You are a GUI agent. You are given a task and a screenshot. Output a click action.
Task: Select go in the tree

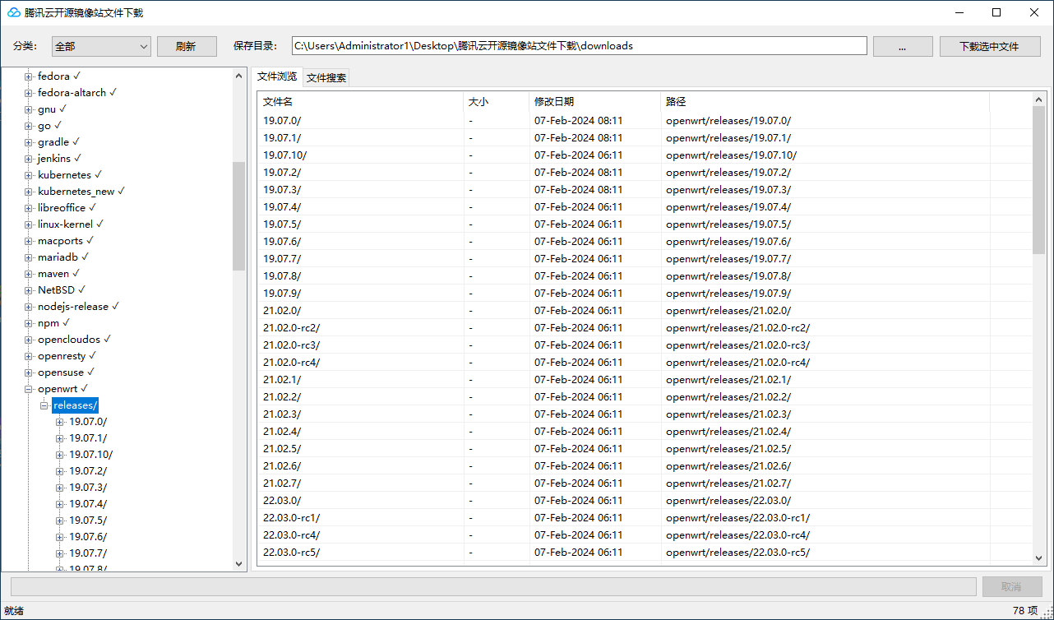pyautogui.click(x=50, y=126)
